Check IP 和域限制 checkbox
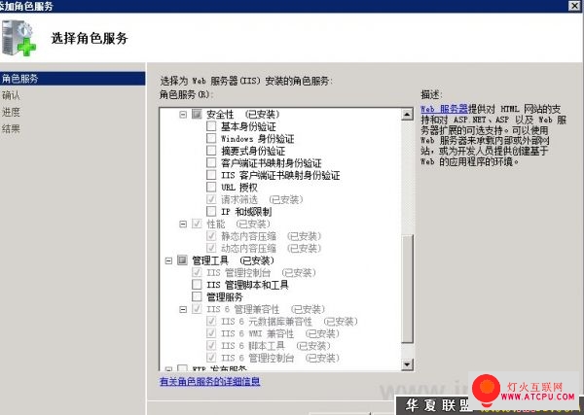Image resolution: width=584 pixels, height=415 pixels. click(211, 212)
